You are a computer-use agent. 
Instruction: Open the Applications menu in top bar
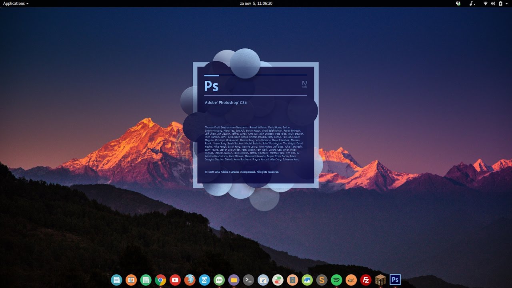pyautogui.click(x=16, y=3)
